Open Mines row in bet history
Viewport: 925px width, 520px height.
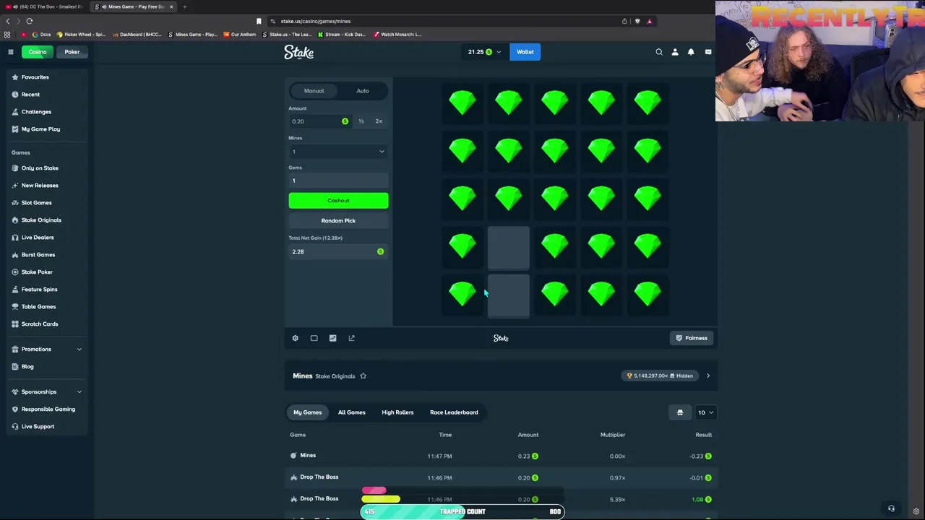(501, 456)
